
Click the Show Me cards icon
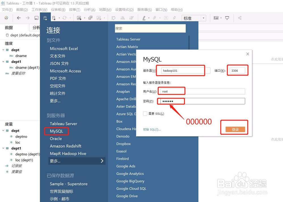[216, 18]
